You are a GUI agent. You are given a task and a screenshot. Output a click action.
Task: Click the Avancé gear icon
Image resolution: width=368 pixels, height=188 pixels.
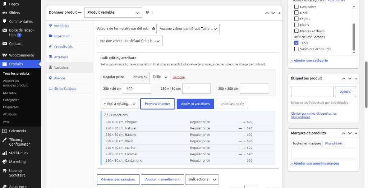click(x=50, y=78)
